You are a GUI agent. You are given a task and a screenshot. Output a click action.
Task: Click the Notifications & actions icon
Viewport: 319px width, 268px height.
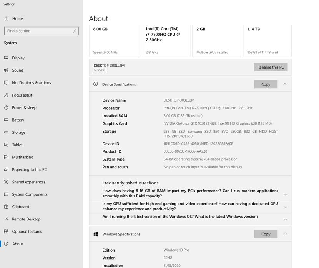(x=6, y=82)
